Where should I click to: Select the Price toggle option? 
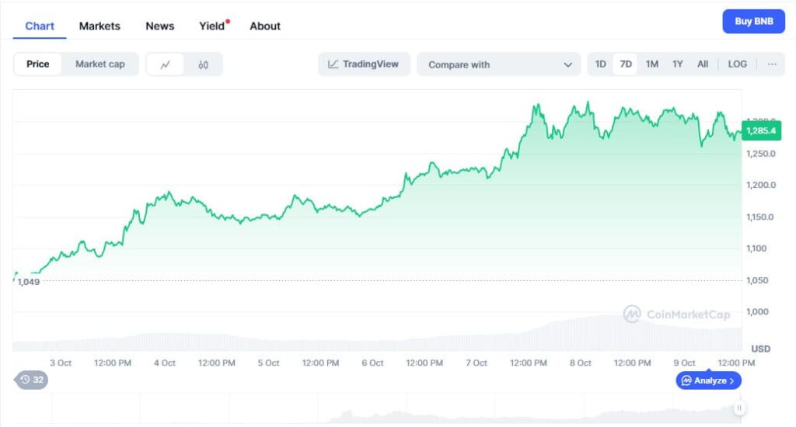pos(37,64)
